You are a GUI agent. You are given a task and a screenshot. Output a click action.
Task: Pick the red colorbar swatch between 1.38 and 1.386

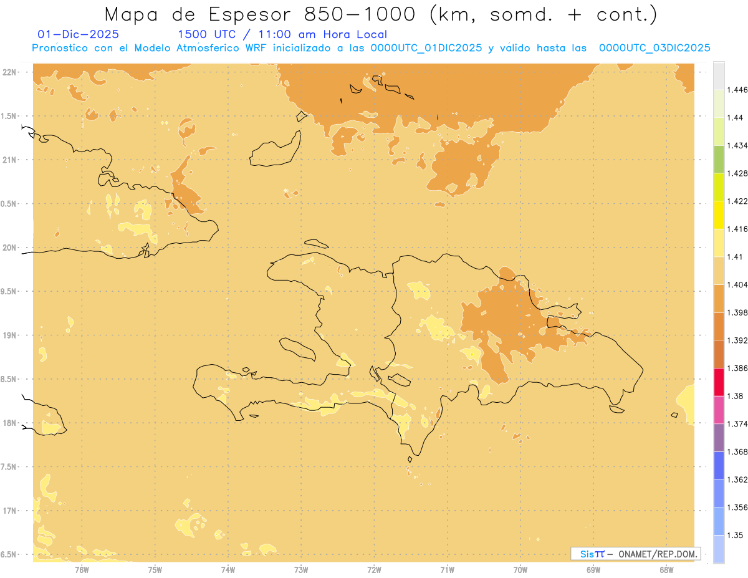point(719,382)
